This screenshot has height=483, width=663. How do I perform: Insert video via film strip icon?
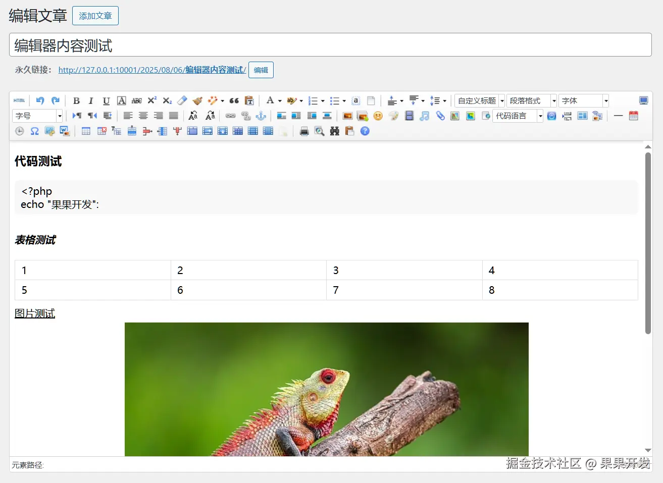[x=410, y=116]
